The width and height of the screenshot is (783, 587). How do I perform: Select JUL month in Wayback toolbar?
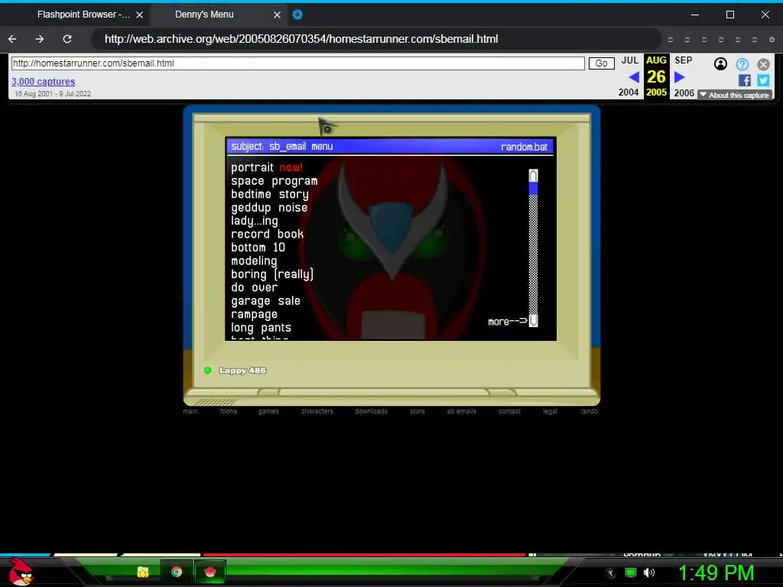pyautogui.click(x=630, y=60)
